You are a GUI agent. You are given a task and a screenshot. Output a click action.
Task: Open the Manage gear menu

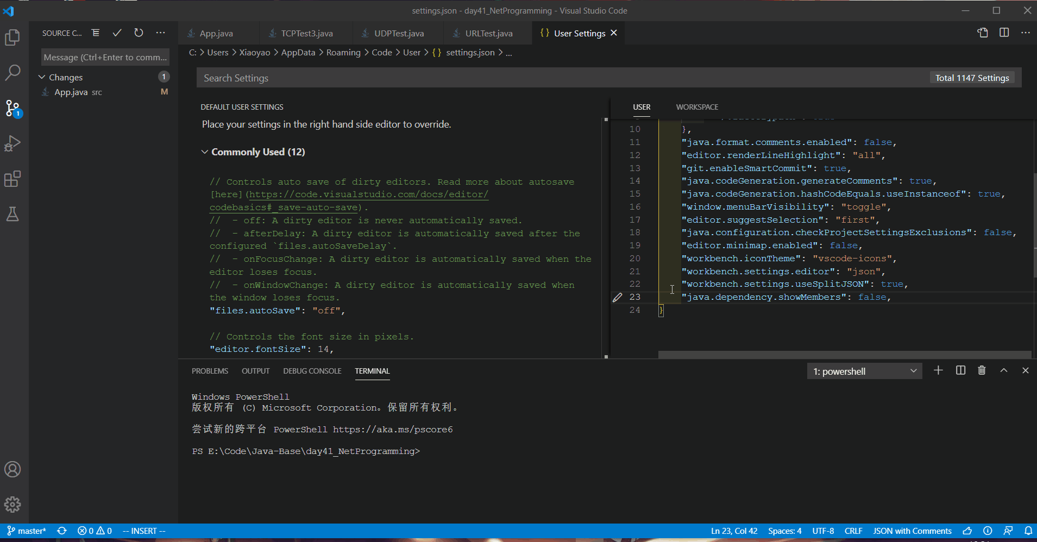tap(12, 505)
